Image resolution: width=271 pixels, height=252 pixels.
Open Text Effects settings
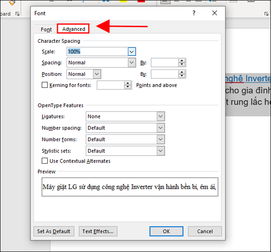point(98,231)
